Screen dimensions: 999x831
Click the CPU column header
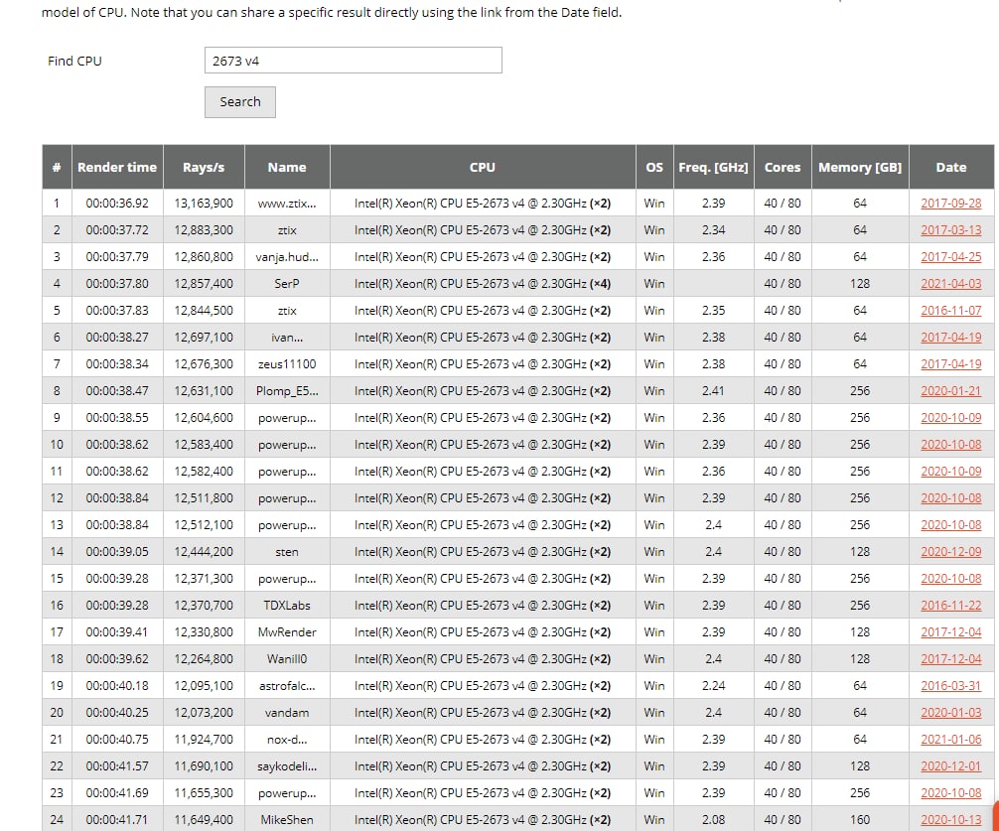483,167
